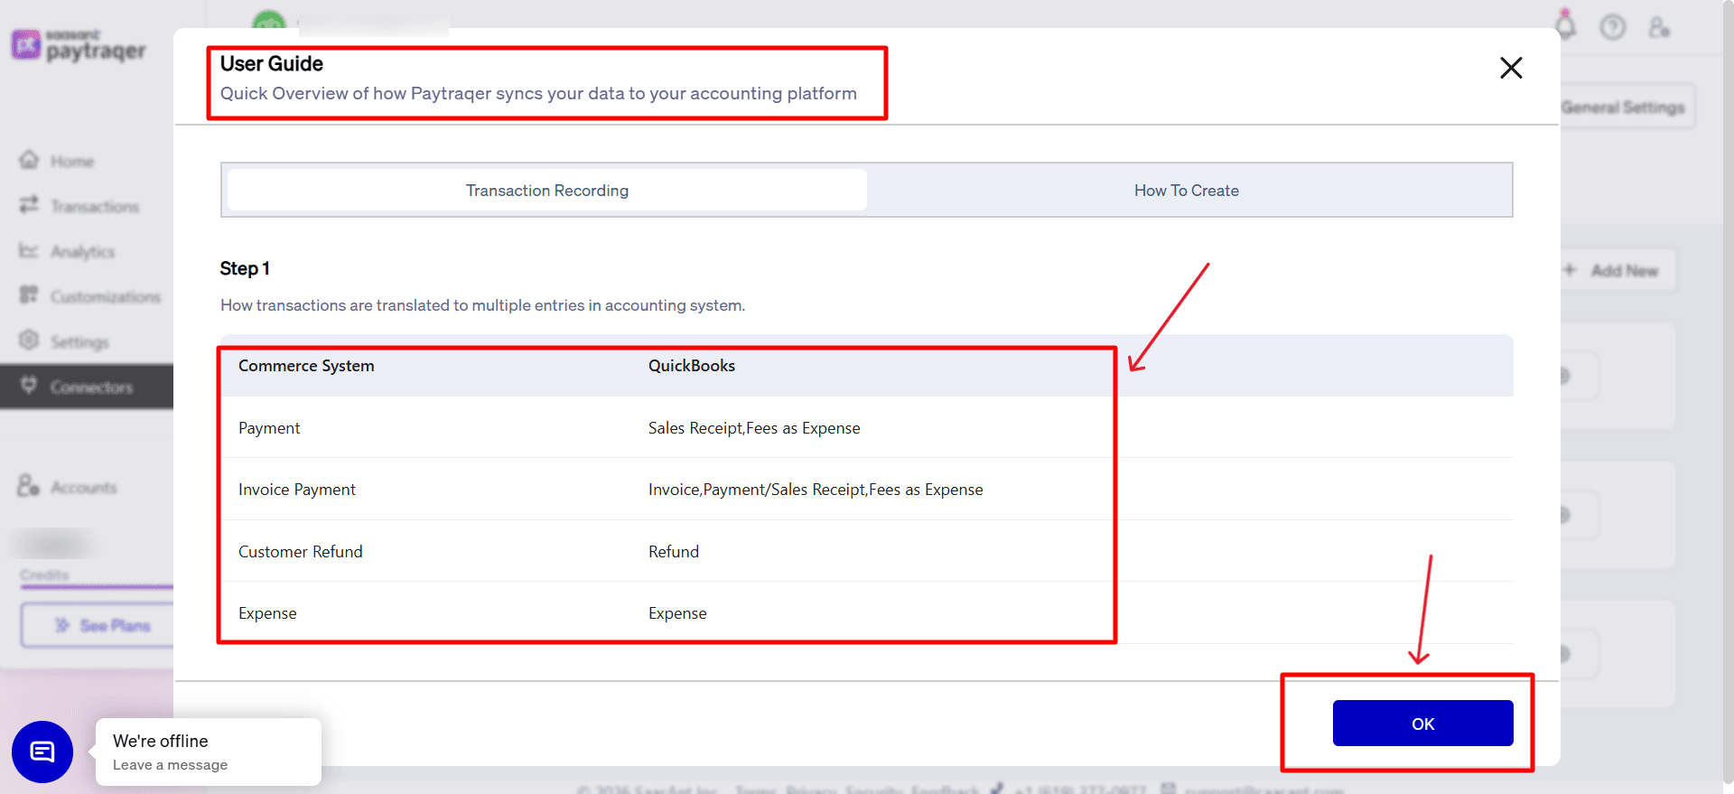Open the notifications bell icon
Image resolution: width=1734 pixels, height=794 pixels.
point(1566,26)
